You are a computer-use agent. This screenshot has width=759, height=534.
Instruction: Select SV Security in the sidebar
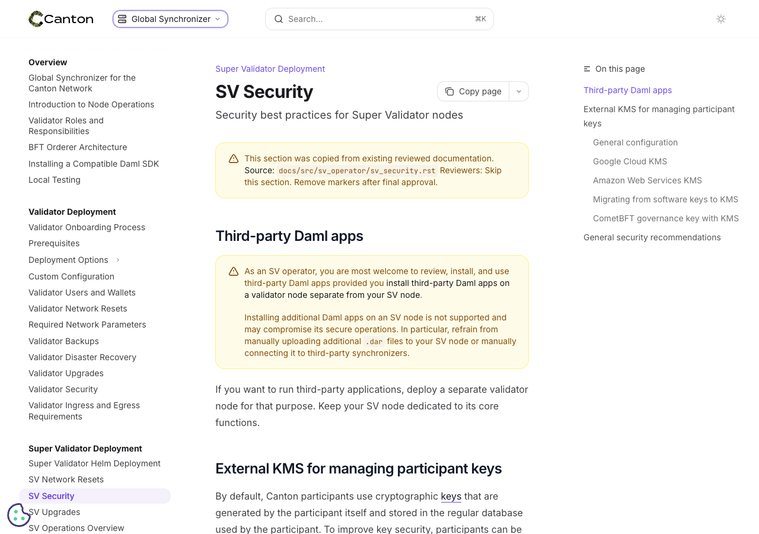[95, 496]
